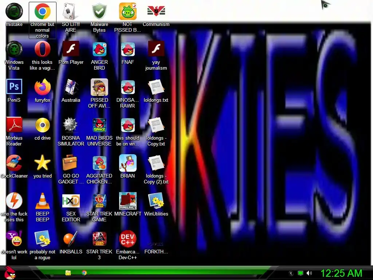Viewport: 373px width, 280px height.
Task: Click Chrome icon in the taskbar
Action: 84,273
